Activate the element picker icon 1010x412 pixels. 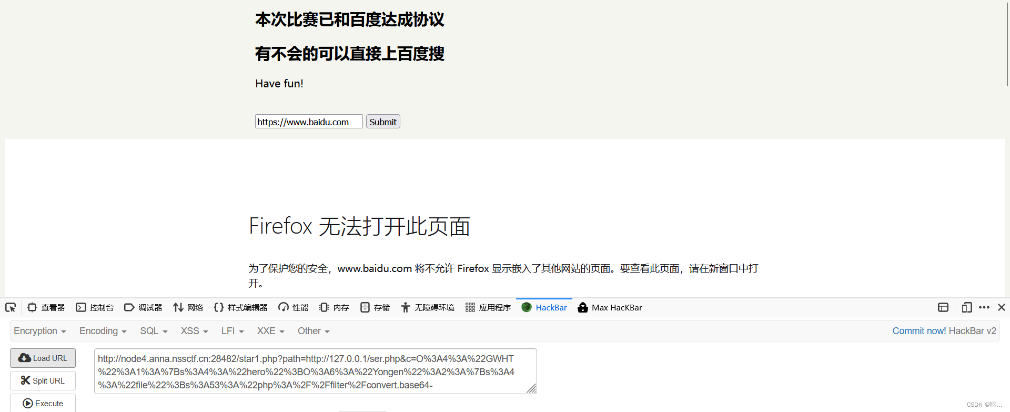[x=11, y=307]
